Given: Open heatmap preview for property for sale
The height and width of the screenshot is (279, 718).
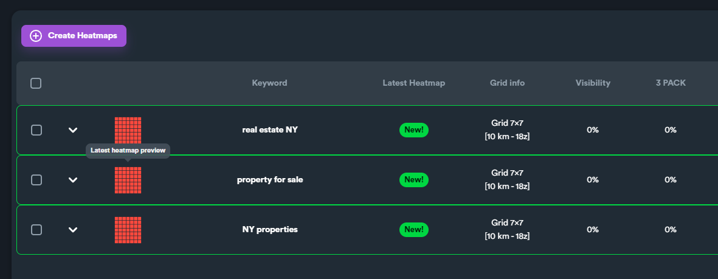Looking at the screenshot, I should click(x=128, y=180).
